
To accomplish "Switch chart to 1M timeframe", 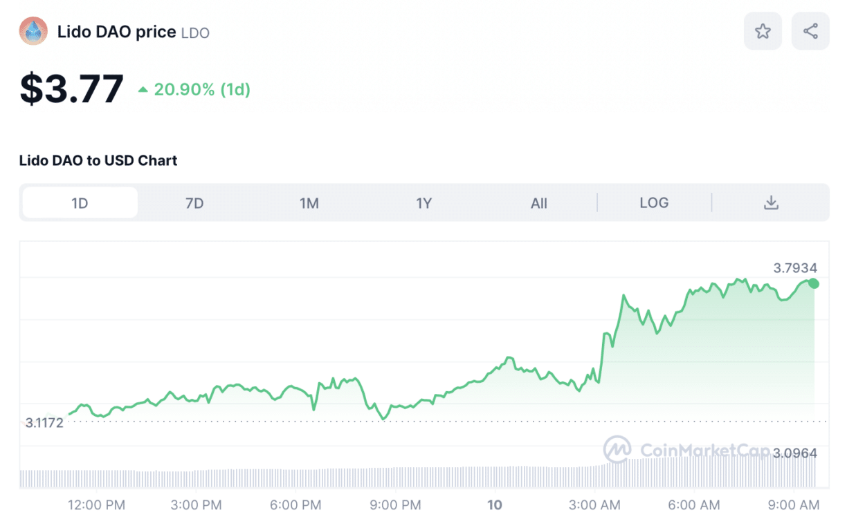I will (x=309, y=202).
